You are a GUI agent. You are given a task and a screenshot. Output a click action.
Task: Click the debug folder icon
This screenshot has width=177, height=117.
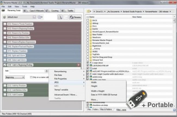pyautogui.click(x=91, y=23)
